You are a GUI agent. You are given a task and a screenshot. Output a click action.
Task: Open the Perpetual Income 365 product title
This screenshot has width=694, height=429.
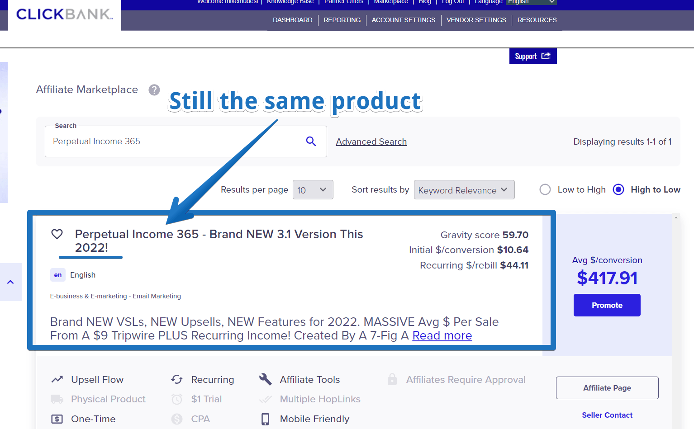coord(219,241)
